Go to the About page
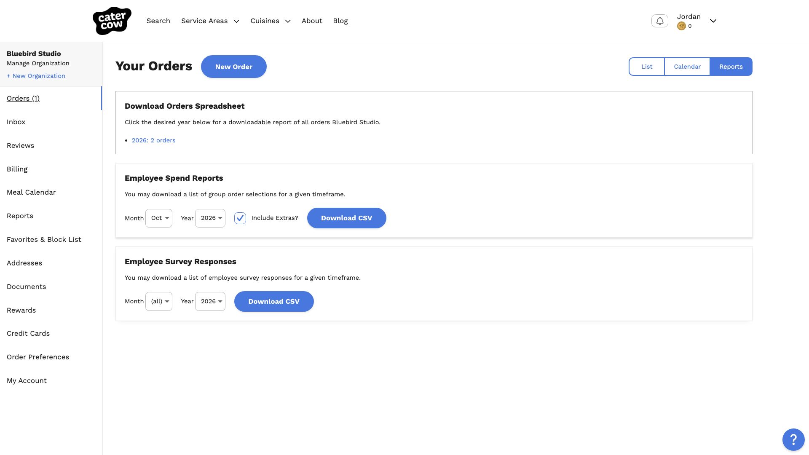 point(312,21)
